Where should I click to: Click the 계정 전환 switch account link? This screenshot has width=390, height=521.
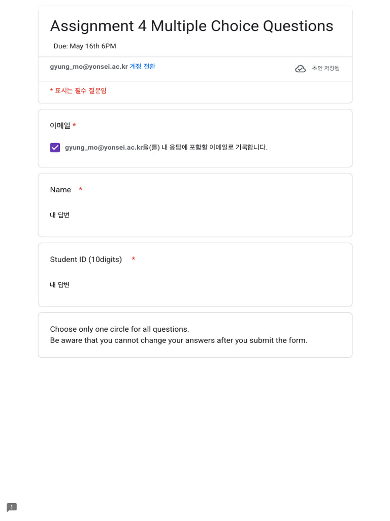click(x=142, y=67)
